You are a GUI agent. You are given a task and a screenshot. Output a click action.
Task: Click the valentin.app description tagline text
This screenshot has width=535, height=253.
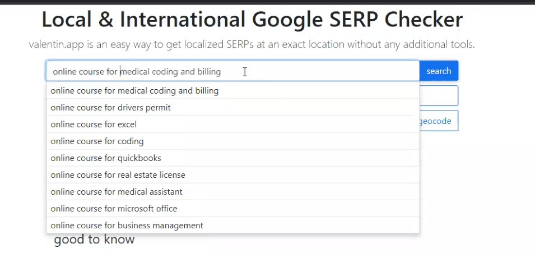tap(252, 44)
